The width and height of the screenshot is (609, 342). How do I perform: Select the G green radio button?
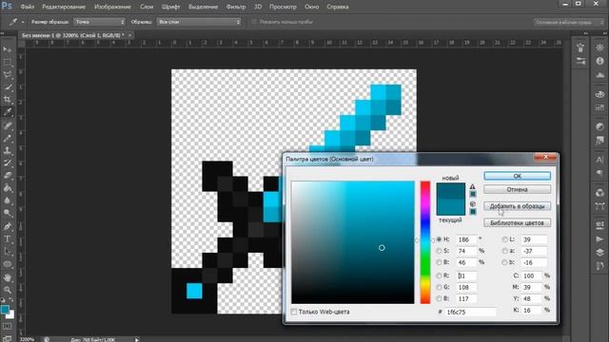[439, 287]
